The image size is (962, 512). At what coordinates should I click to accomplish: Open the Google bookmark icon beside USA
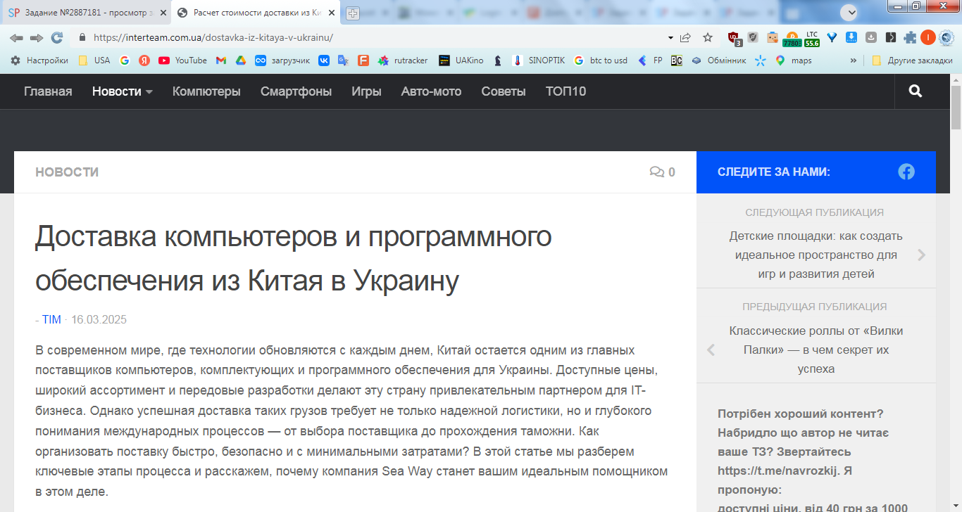pyautogui.click(x=125, y=60)
